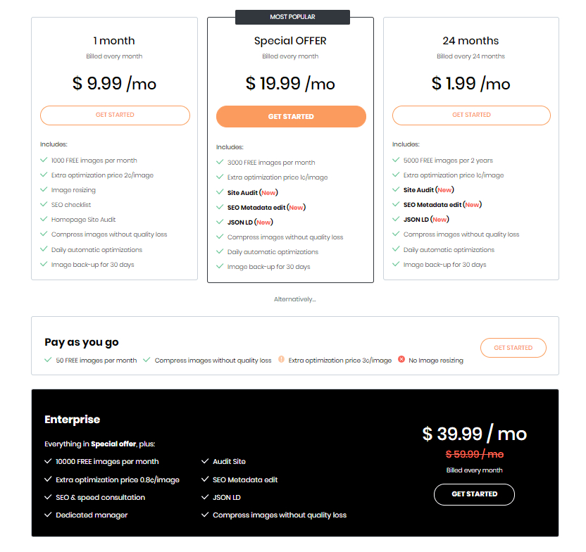Click Enterprise Get Started button
The image size is (586, 552).
click(x=474, y=494)
